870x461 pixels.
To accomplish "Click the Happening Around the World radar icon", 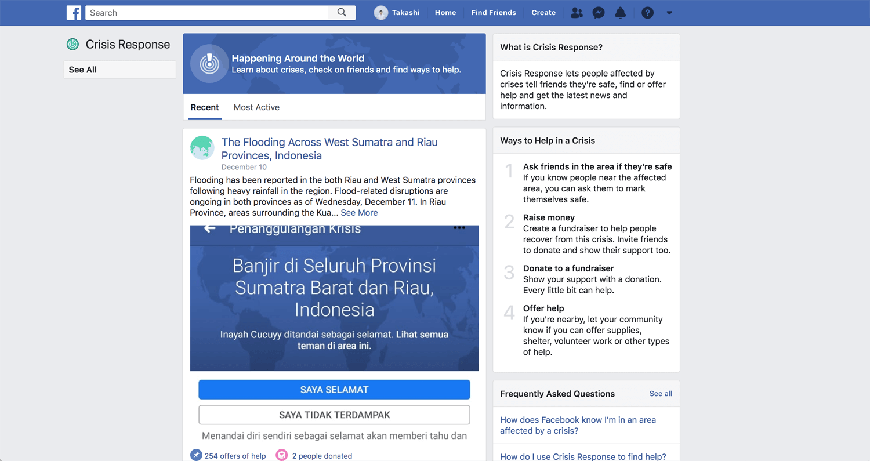I will (209, 64).
